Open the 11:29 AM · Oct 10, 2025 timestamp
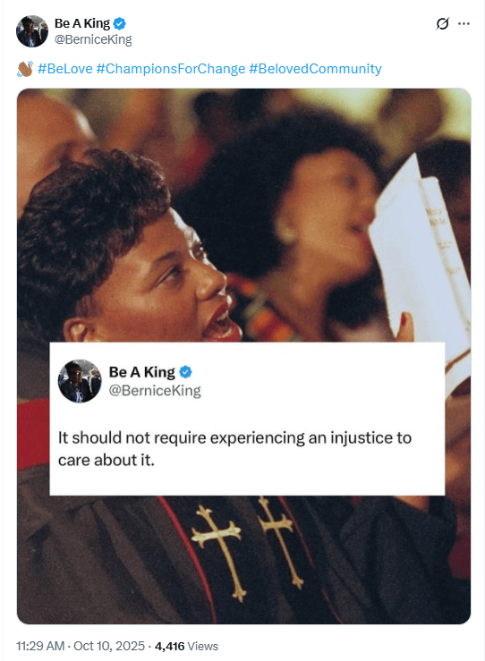This screenshot has width=485, height=661. click(x=81, y=646)
